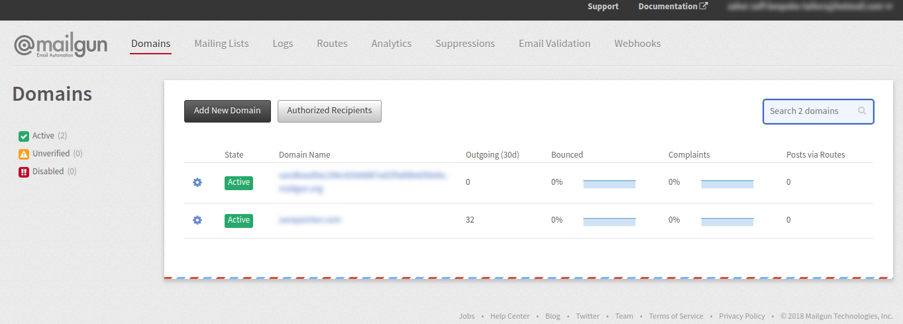This screenshot has height=324, width=903.
Task: Toggle the Disabled domains filter
Action: tap(24, 172)
